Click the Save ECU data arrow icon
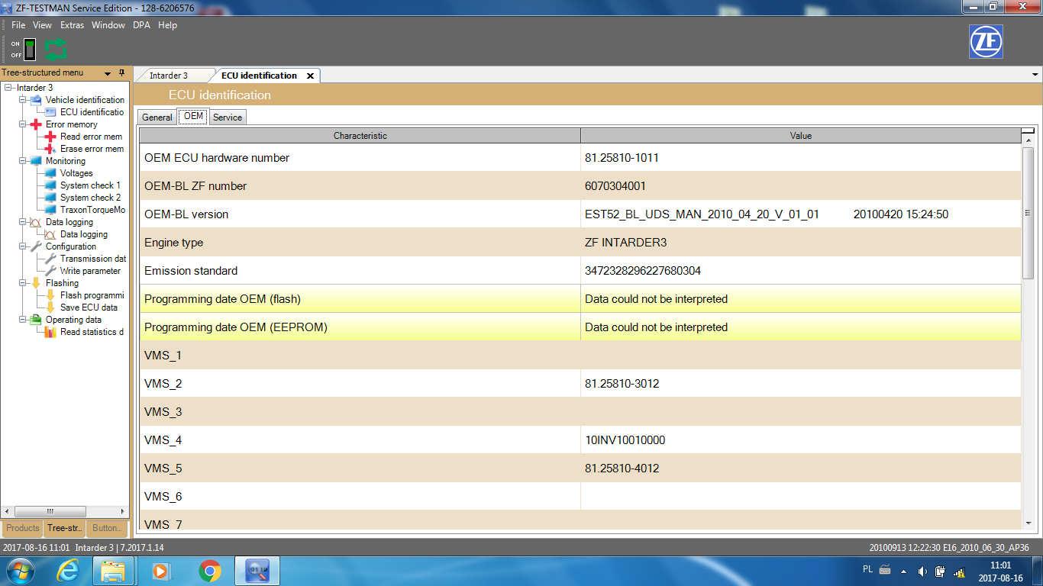The width and height of the screenshot is (1043, 586). pos(50,307)
